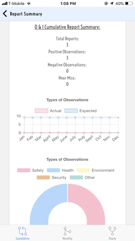The width and height of the screenshot is (135, 241).
Task: Toggle the Safety legend swatch
Action: [24, 170]
